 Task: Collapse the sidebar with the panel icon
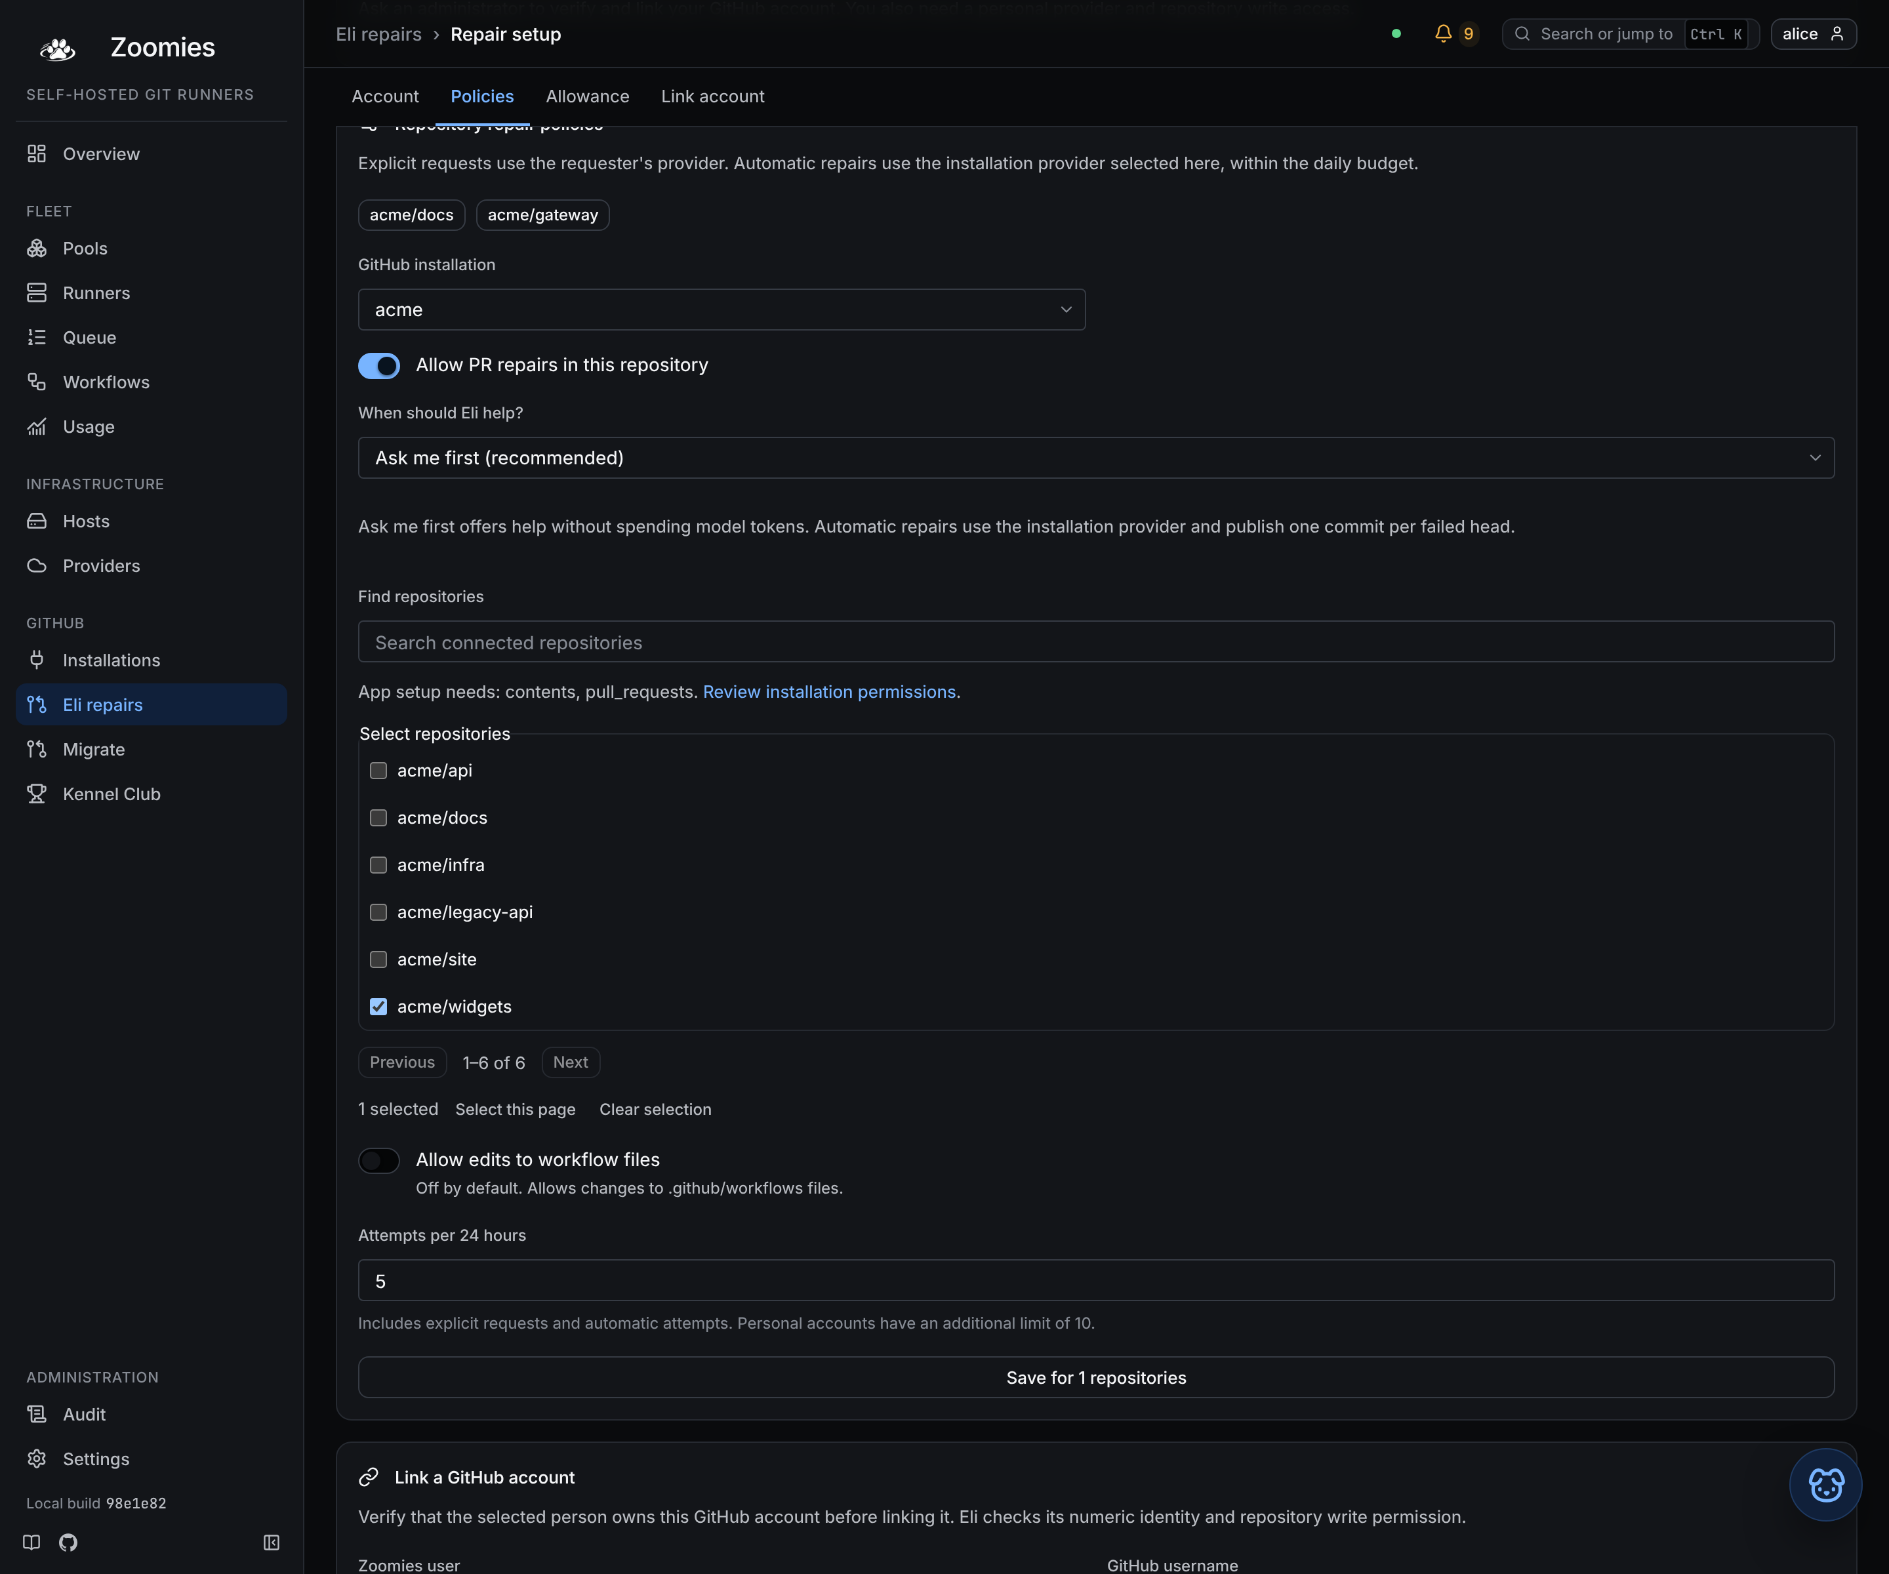click(272, 1543)
